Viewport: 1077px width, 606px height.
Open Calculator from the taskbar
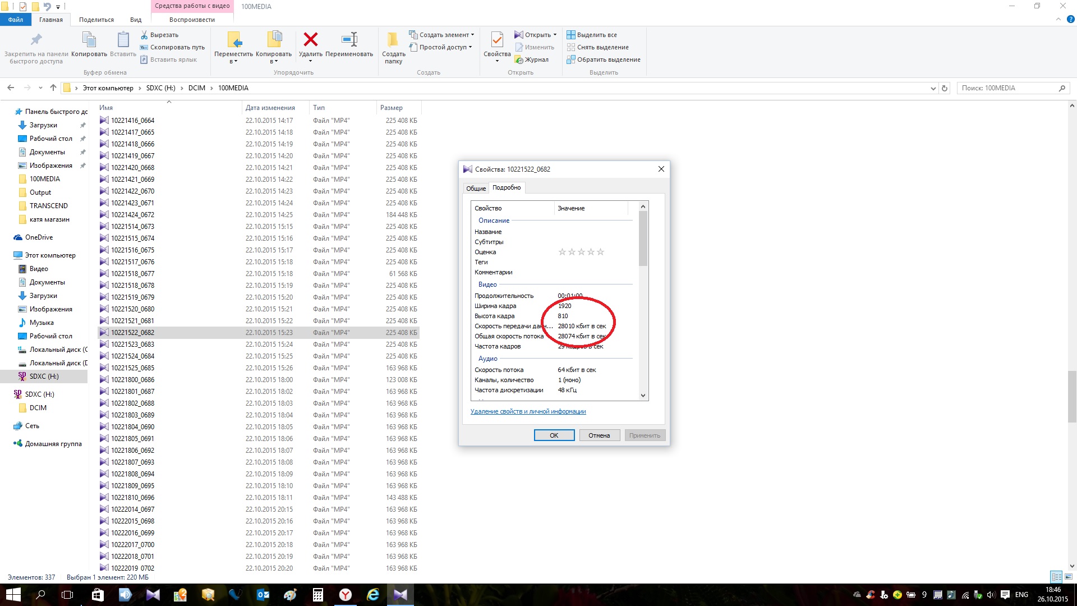[x=318, y=595]
